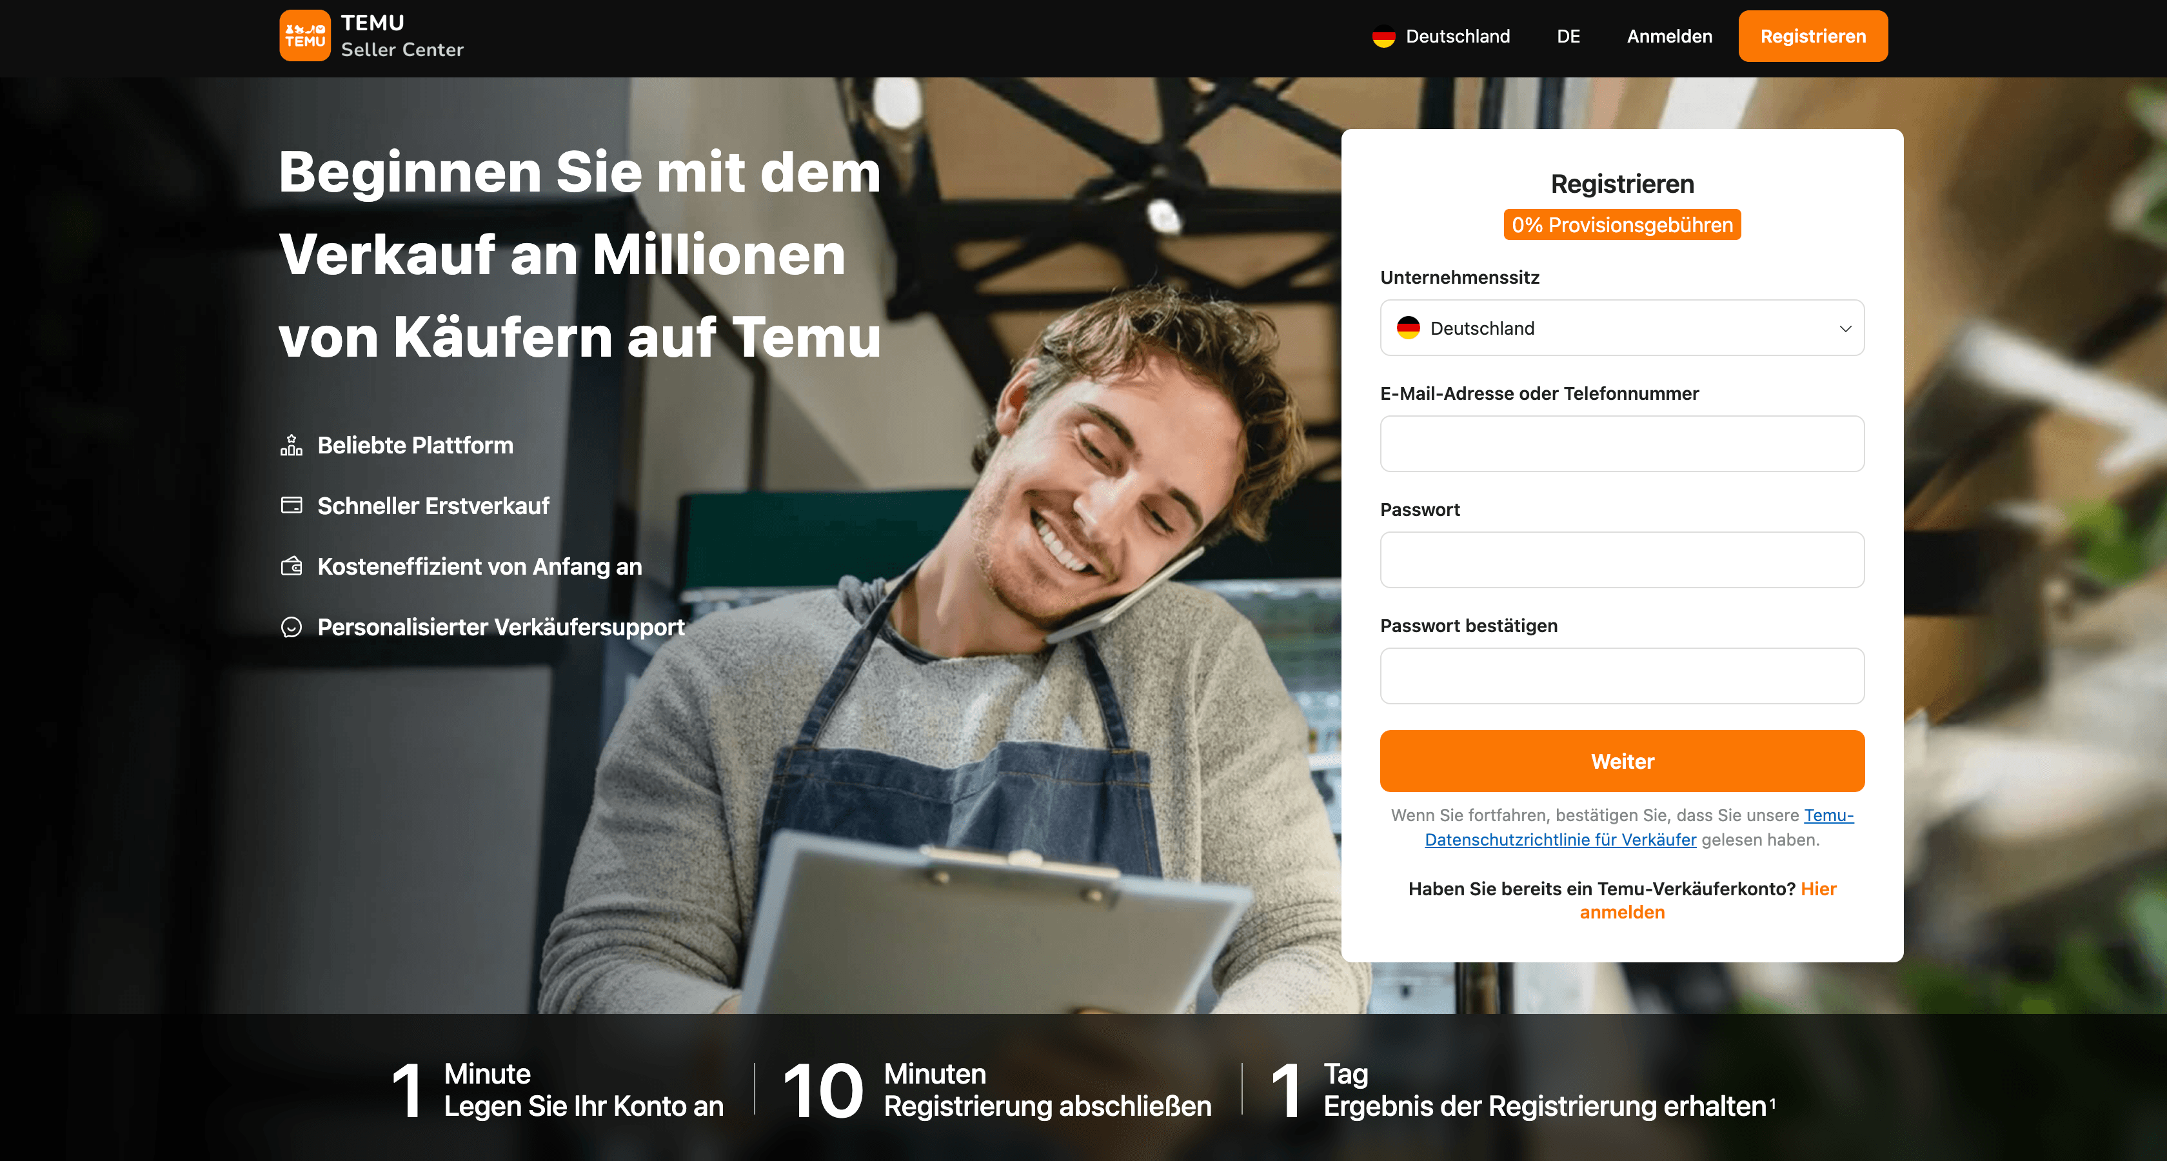The width and height of the screenshot is (2167, 1161).
Task: Click the Schneller Erstverkauf card icon
Action: (x=291, y=506)
